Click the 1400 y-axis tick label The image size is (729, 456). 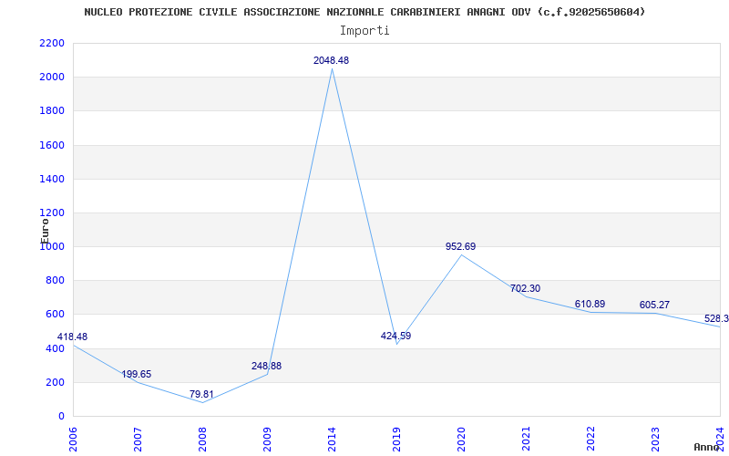(x=52, y=179)
